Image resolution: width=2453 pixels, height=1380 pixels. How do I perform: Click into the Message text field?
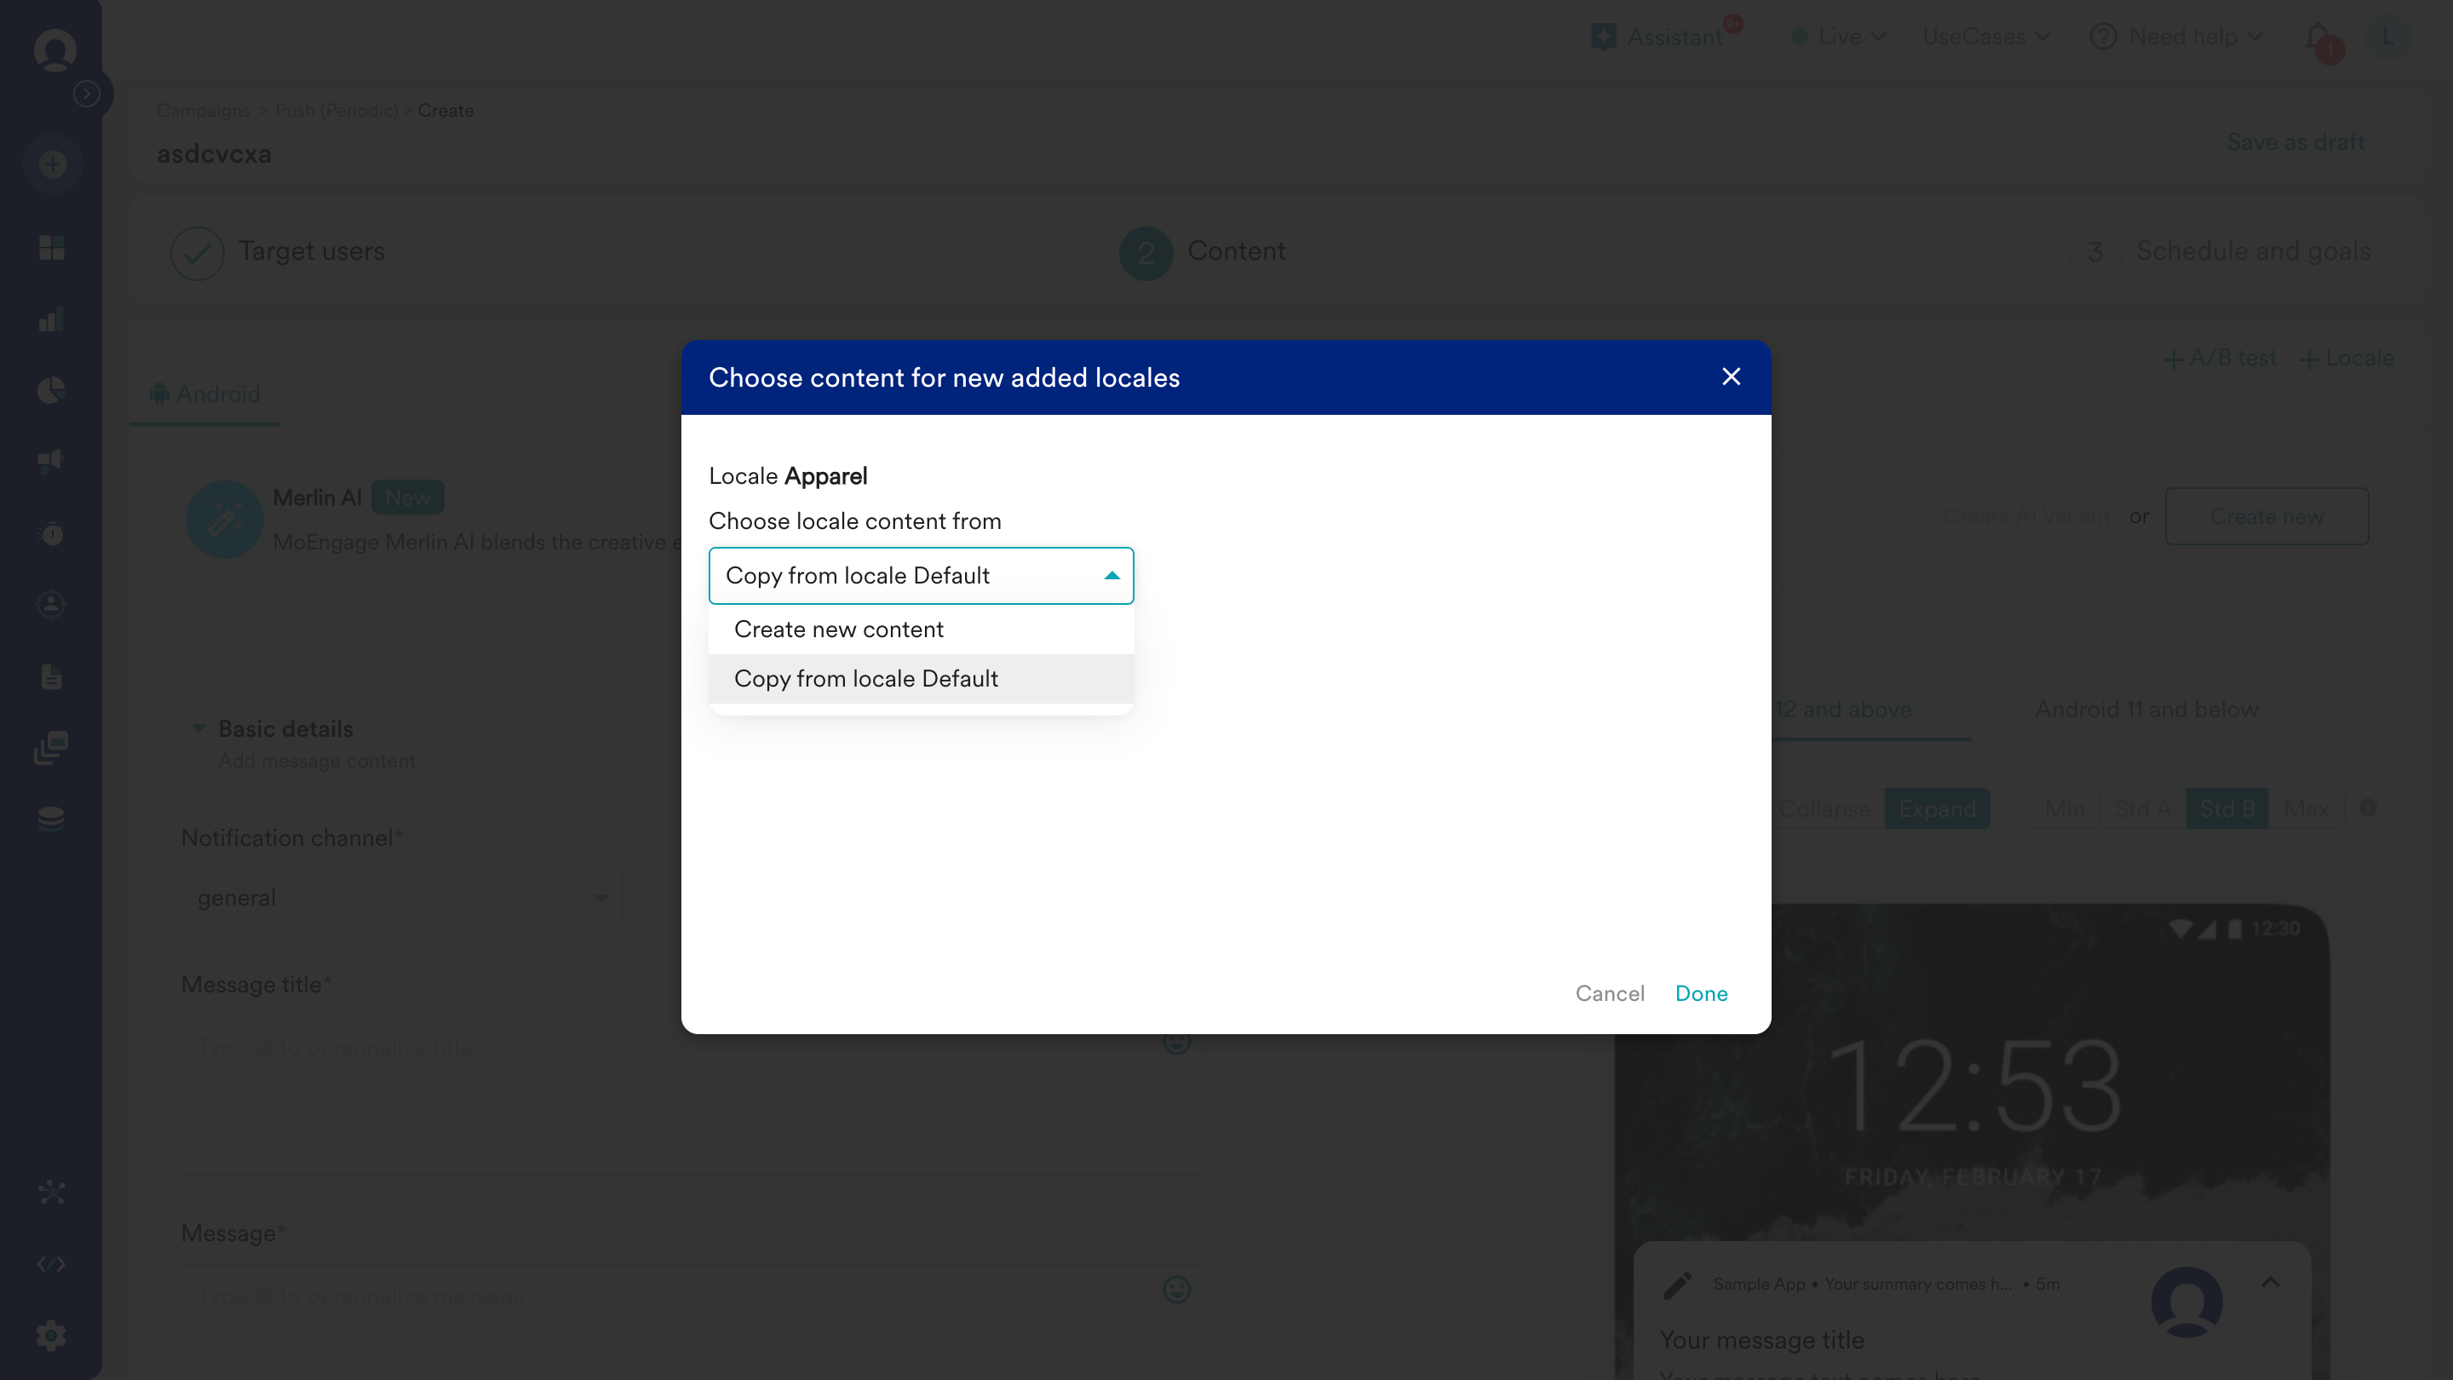691,1322
